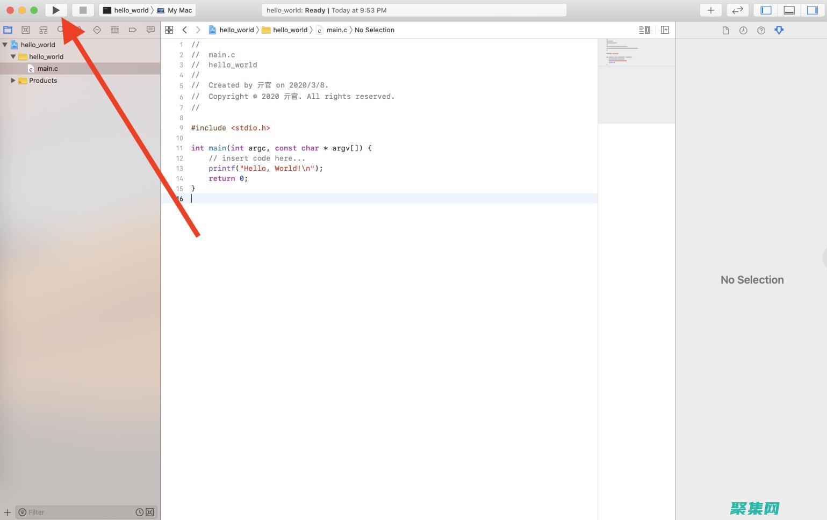Toggle the debug area visibility
The width and height of the screenshot is (827, 520).
(x=789, y=10)
